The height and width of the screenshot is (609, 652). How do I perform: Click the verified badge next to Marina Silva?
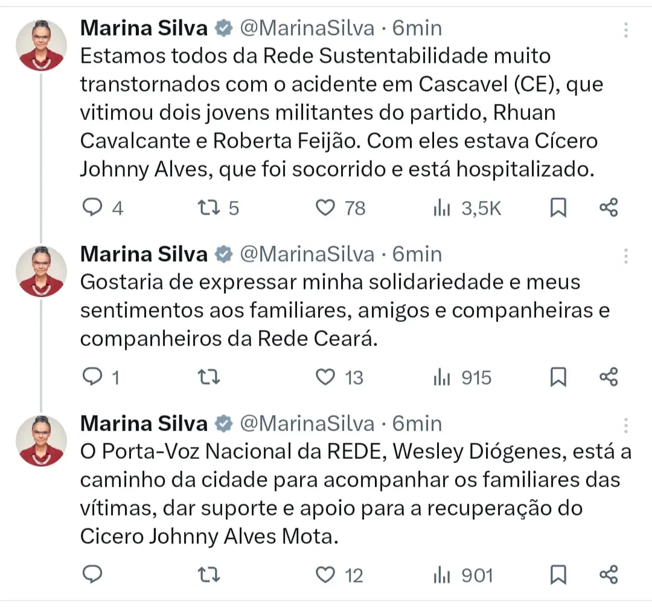pyautogui.click(x=224, y=27)
